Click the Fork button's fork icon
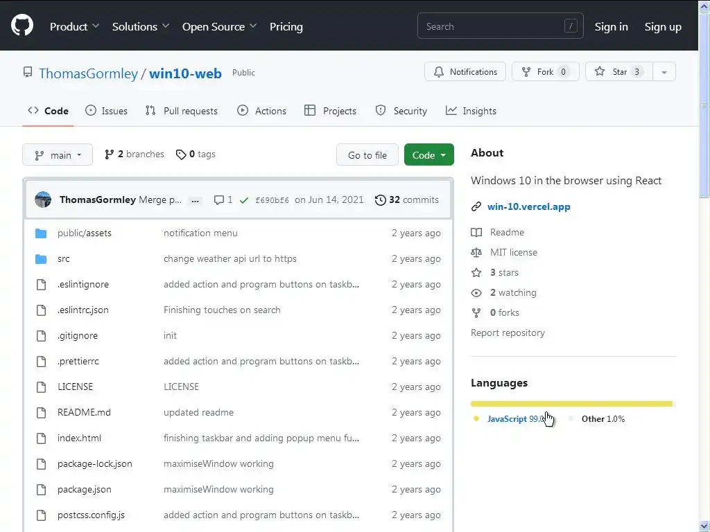This screenshot has height=532, width=710. point(526,72)
